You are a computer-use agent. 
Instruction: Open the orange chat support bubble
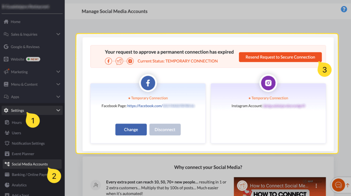[338, 185]
